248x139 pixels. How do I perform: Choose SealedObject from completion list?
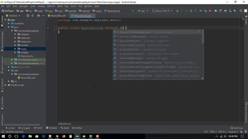pyautogui.click(x=157, y=41)
